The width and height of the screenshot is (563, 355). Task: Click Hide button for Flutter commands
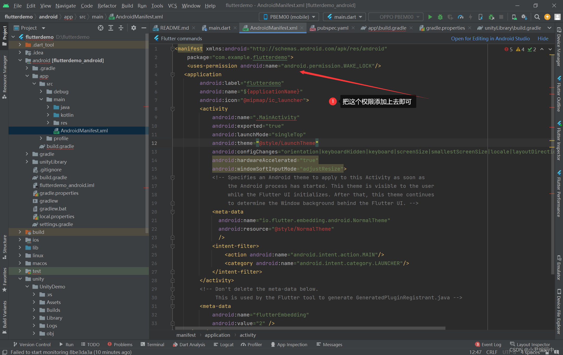coord(543,38)
